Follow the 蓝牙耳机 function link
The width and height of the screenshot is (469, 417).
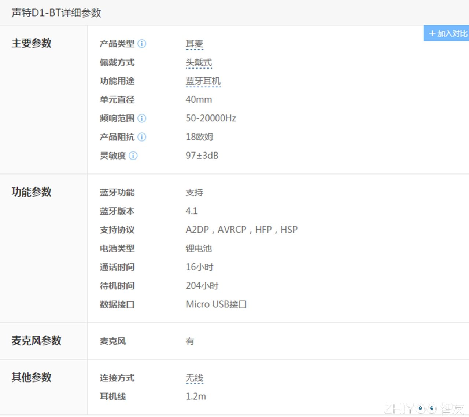(x=203, y=81)
